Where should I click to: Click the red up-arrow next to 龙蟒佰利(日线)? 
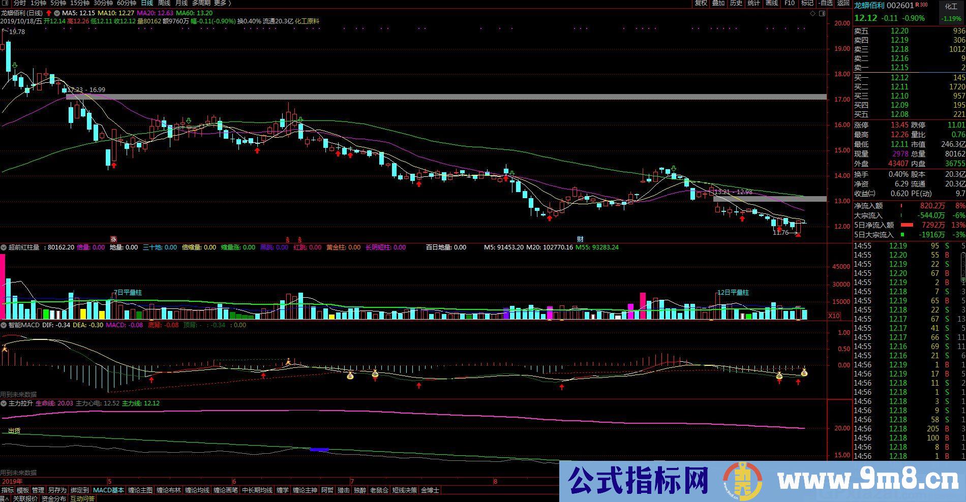49,13
